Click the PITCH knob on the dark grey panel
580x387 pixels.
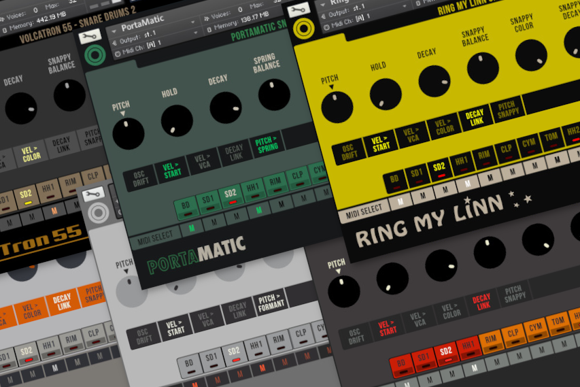click(x=343, y=292)
